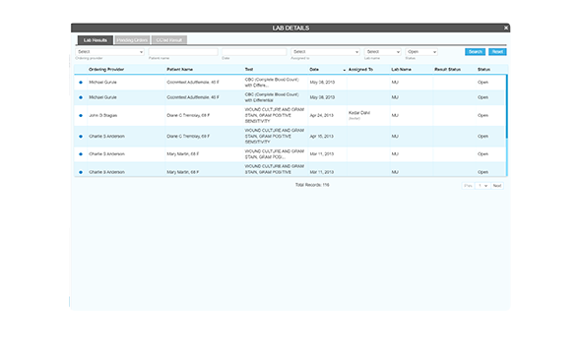Viewport: 581px width, 354px height.
Task: Sort by the Test column header
Action: point(248,69)
